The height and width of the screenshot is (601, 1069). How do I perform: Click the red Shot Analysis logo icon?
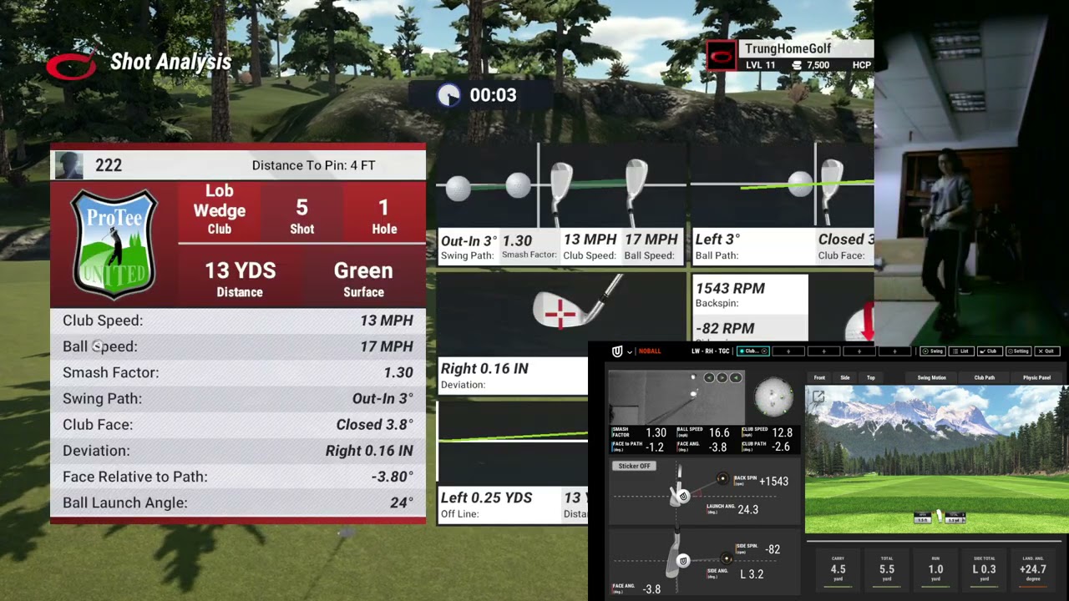tap(71, 64)
